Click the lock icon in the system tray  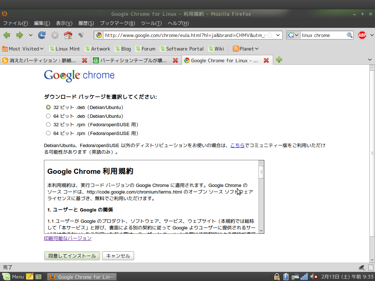[x=277, y=277]
